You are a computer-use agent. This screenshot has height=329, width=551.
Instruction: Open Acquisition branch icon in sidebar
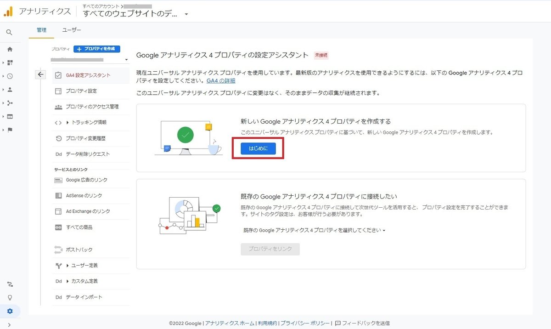(x=10, y=103)
